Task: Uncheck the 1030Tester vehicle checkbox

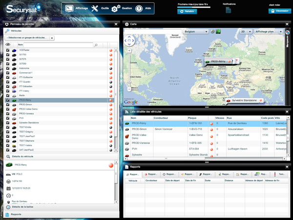Action: (8, 50)
